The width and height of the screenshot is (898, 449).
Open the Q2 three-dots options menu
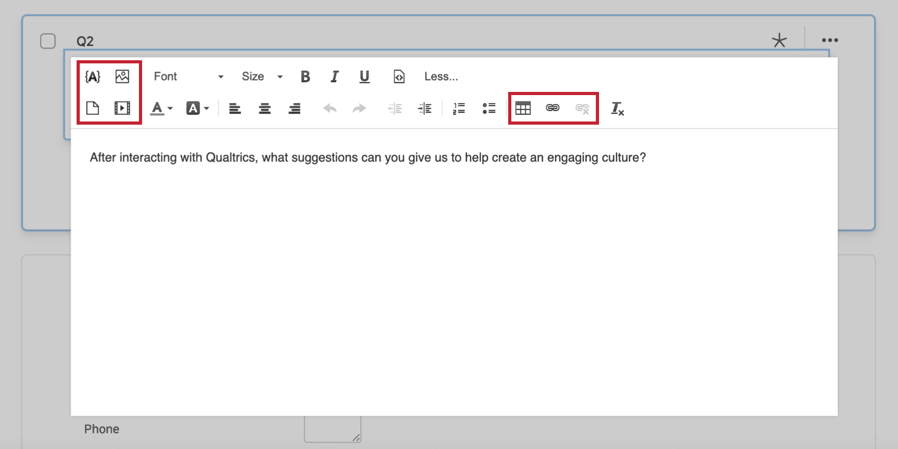(x=830, y=40)
